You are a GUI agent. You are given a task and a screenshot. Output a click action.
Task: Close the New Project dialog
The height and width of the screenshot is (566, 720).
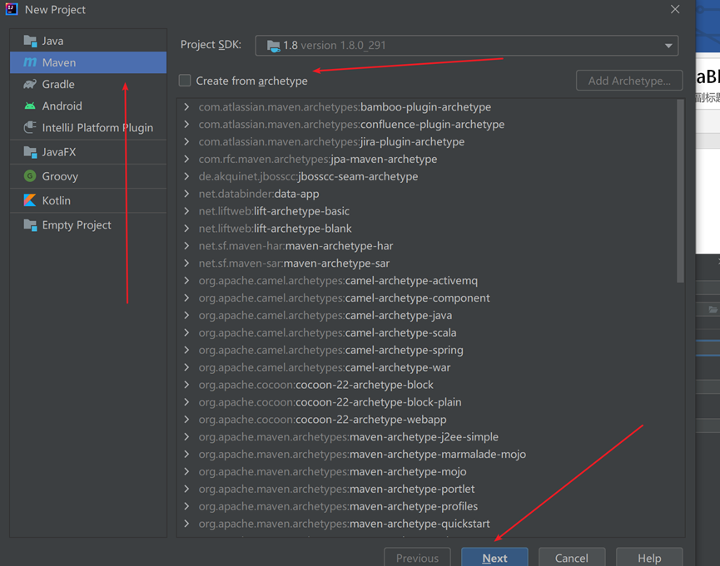674,9
